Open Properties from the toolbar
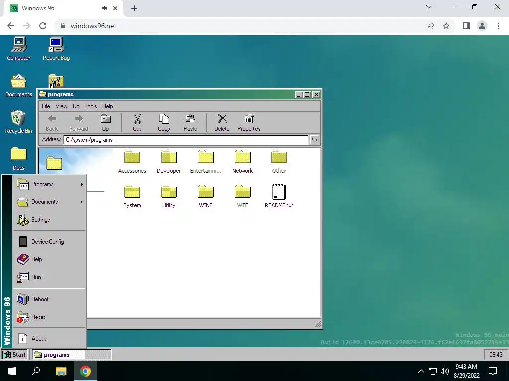The height and width of the screenshot is (381, 509). click(x=249, y=123)
